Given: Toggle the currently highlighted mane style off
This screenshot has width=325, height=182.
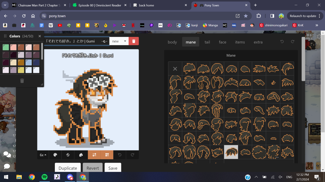Looking at the screenshot, I should pyautogui.click(x=231, y=152).
